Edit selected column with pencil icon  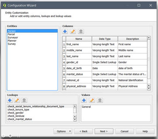(x=73, y=31)
